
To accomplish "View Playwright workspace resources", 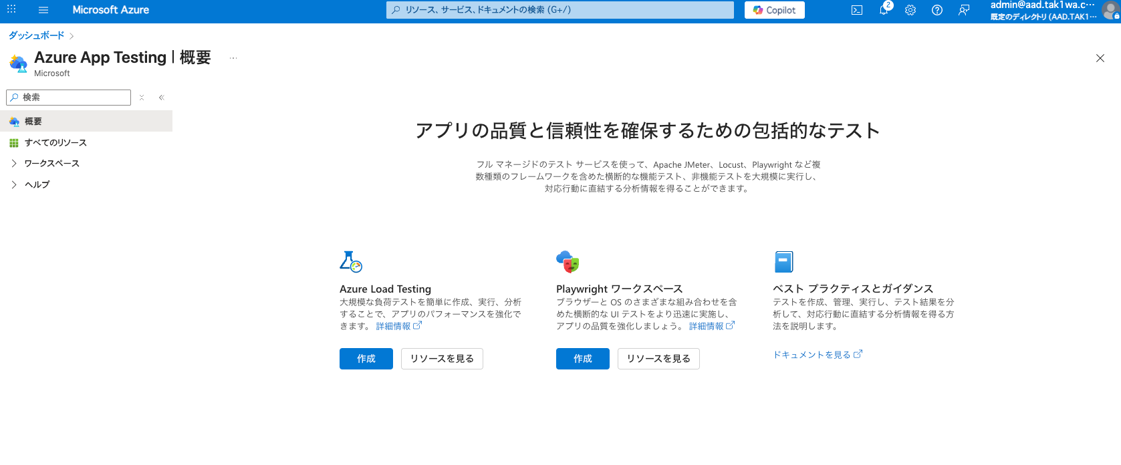I will click(x=658, y=359).
